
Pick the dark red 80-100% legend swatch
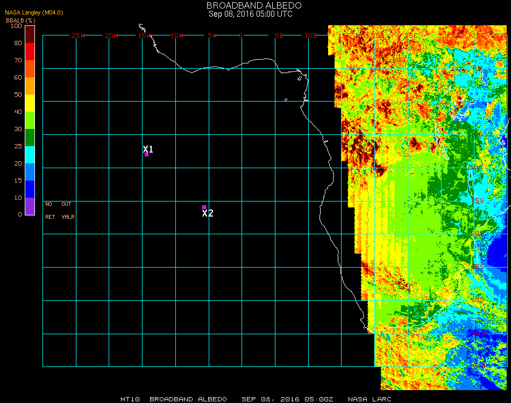(30, 34)
